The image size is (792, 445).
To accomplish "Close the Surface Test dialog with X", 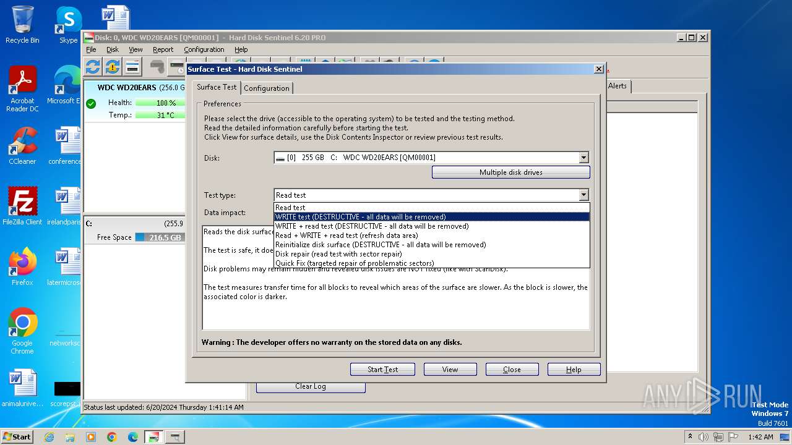I will coord(598,69).
